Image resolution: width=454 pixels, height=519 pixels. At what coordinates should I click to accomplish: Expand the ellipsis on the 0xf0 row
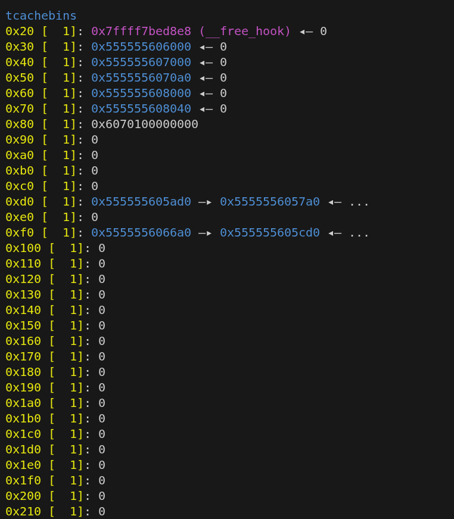[359, 232]
